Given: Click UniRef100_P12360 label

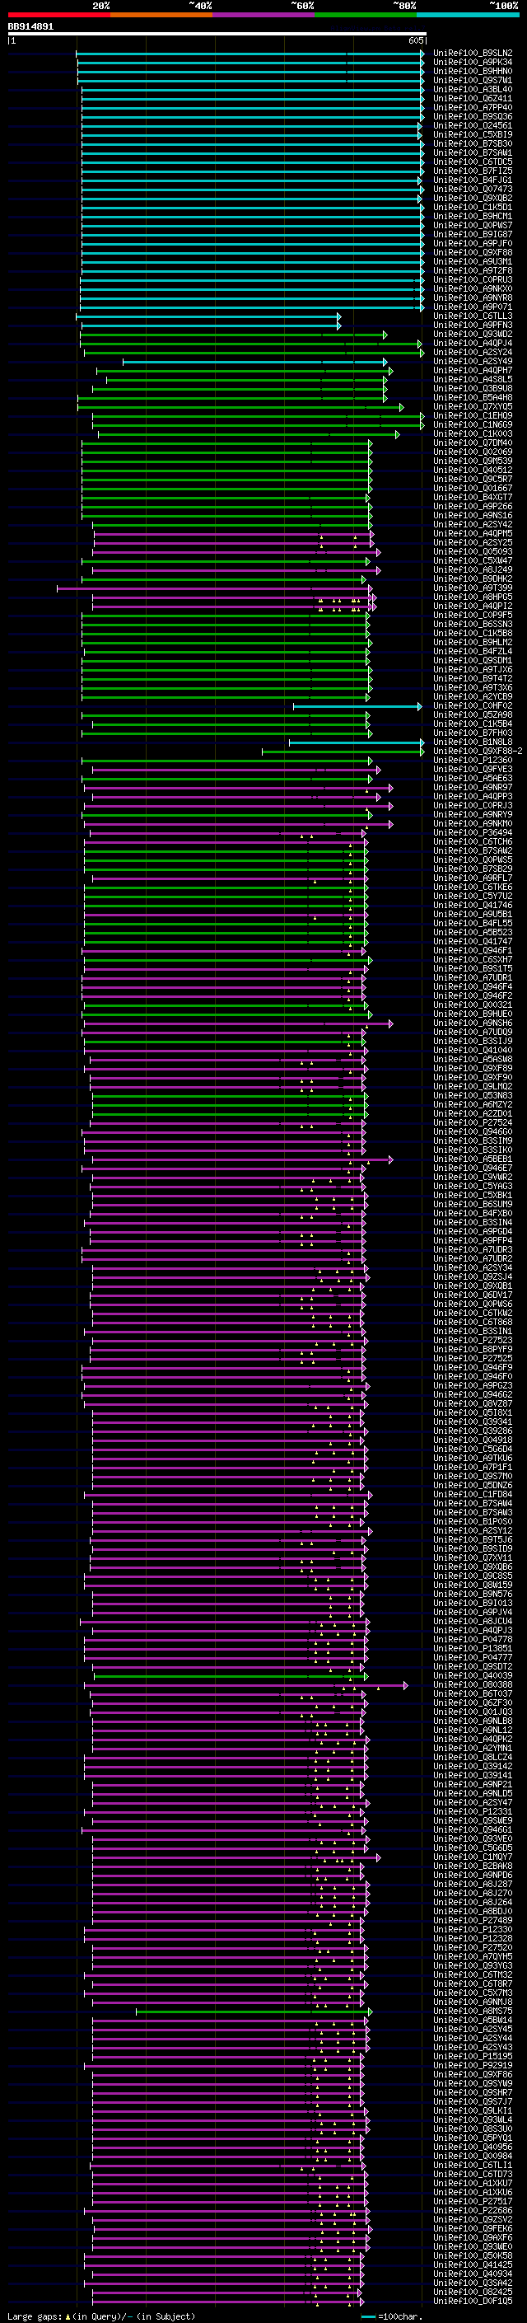Looking at the screenshot, I should click(x=473, y=761).
